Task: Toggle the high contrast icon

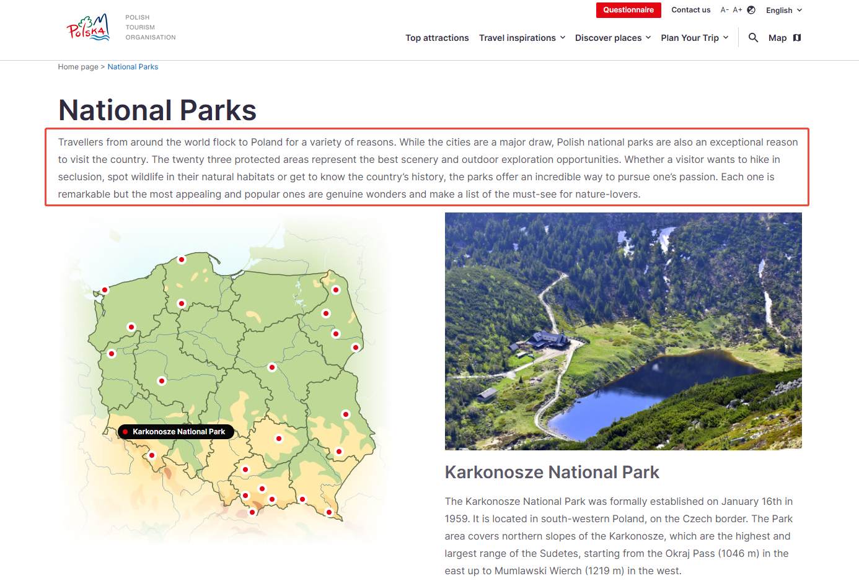Action: [751, 10]
